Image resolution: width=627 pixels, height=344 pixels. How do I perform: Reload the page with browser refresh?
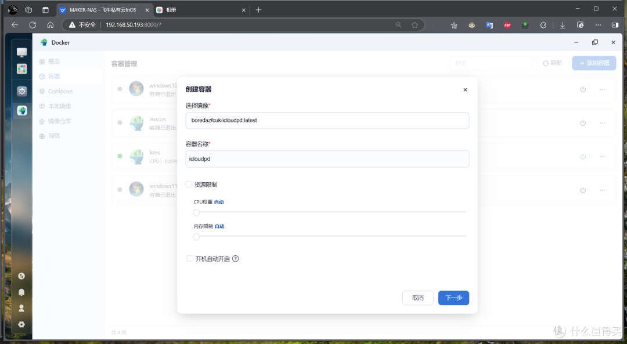33,25
